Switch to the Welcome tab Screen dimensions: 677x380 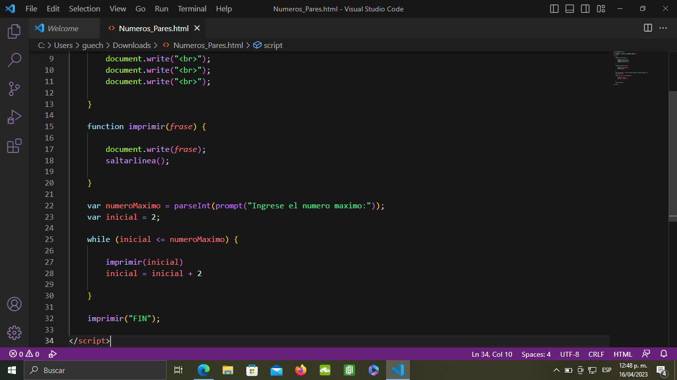(64, 28)
